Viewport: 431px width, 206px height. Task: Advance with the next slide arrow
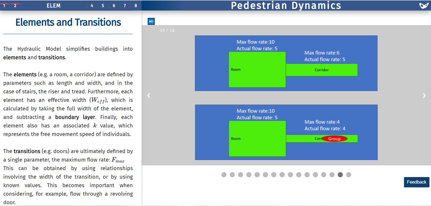(424, 95)
